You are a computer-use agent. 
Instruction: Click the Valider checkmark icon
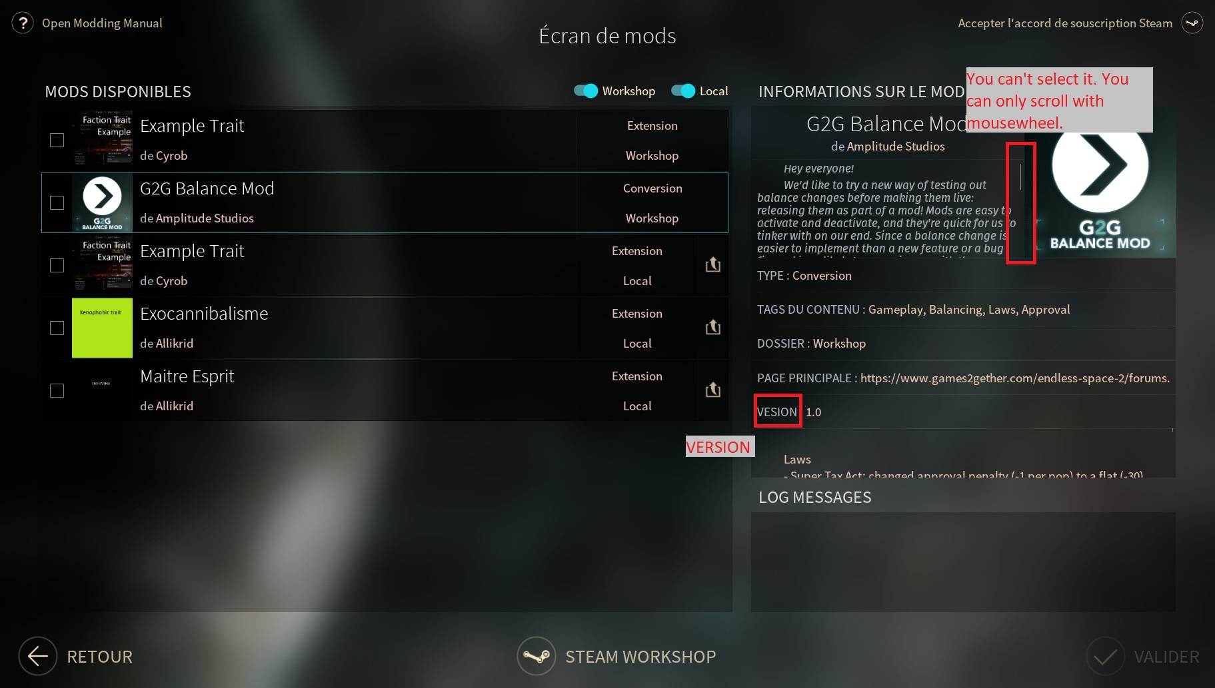1105,656
